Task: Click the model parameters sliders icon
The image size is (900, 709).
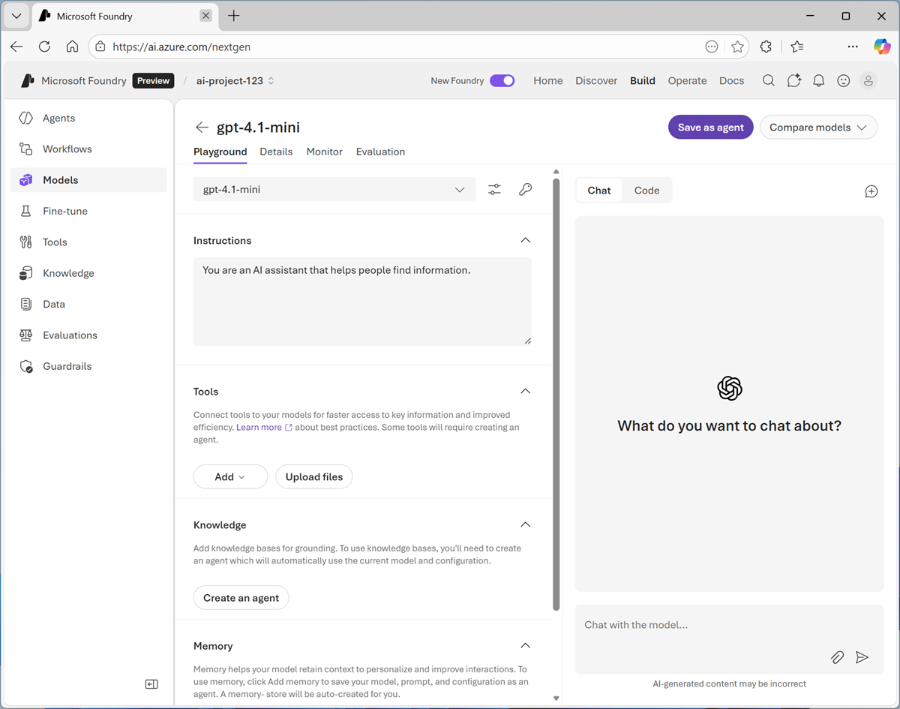Action: [x=494, y=190]
